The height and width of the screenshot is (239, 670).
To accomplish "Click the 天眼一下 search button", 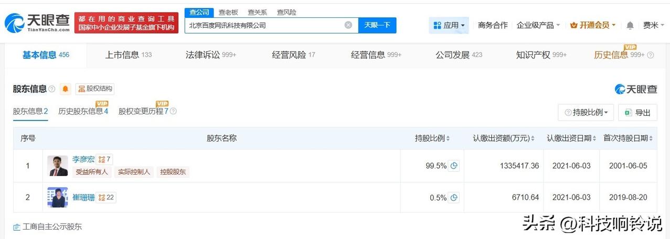I will tap(377, 25).
